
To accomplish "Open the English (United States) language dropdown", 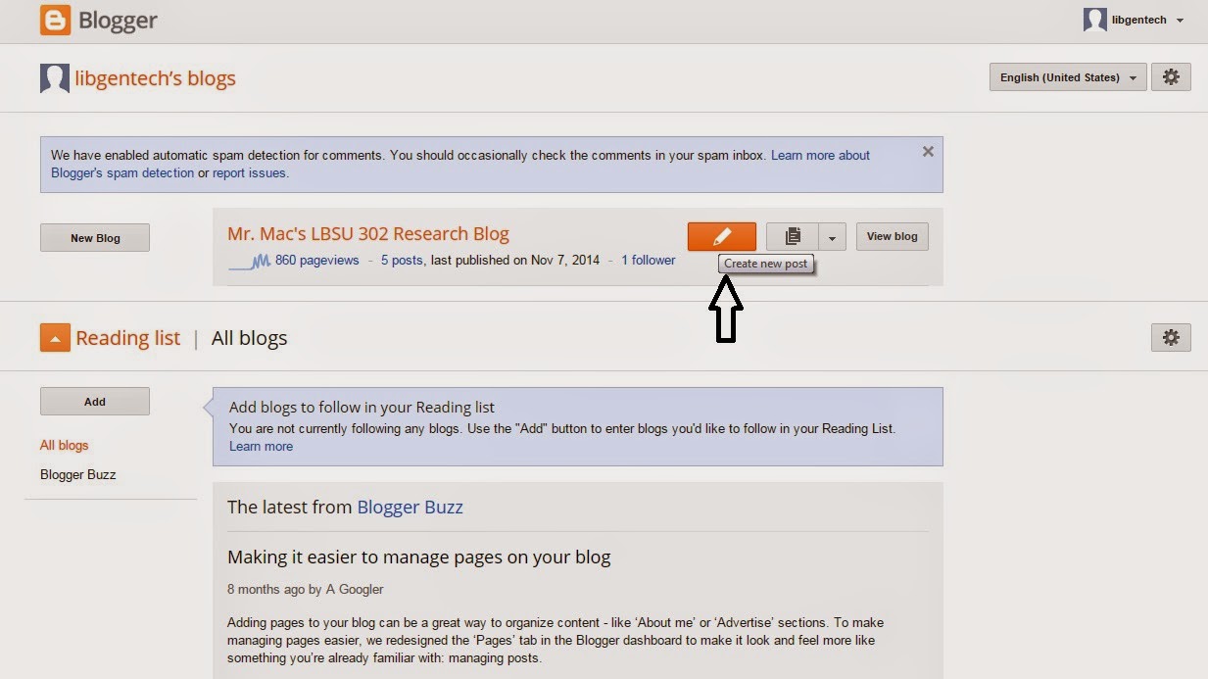I will point(1068,77).
